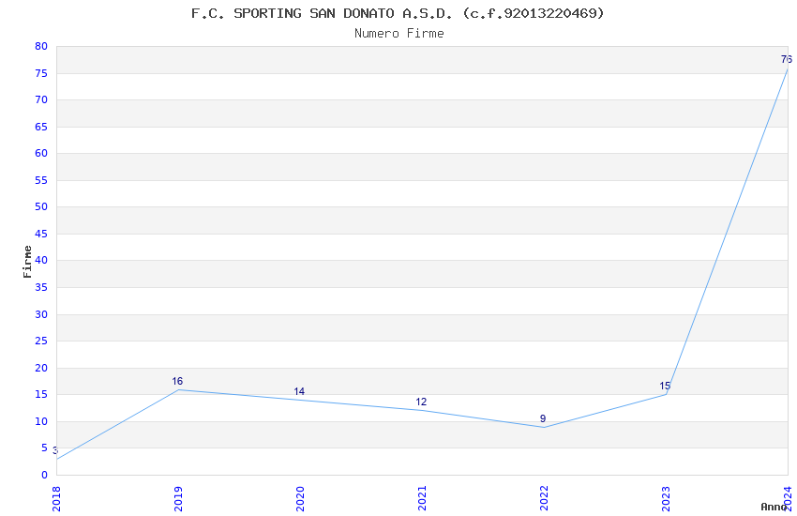Click the data label 15 for 2023
Image resolution: width=797 pixels, height=516 pixels.
(x=665, y=386)
